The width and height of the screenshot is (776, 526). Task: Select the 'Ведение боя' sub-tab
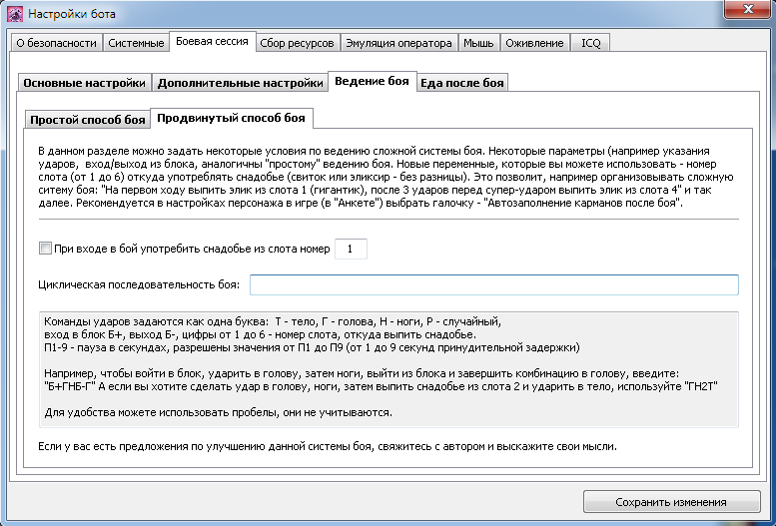point(373,81)
